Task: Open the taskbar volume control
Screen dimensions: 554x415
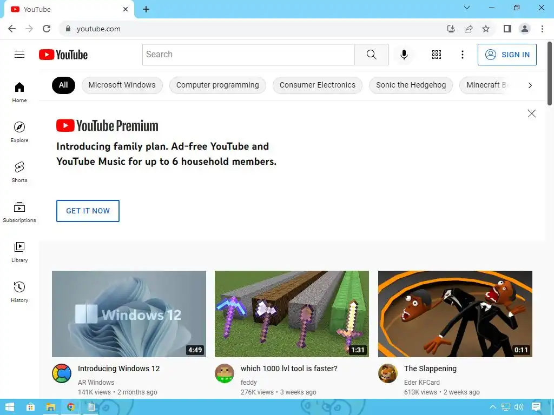Action: tap(519, 407)
